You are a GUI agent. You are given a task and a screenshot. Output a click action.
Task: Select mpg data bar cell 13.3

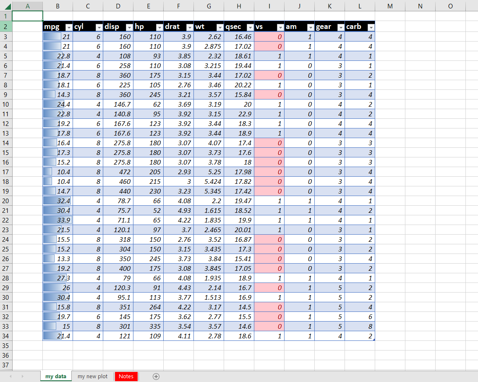pos(57,259)
